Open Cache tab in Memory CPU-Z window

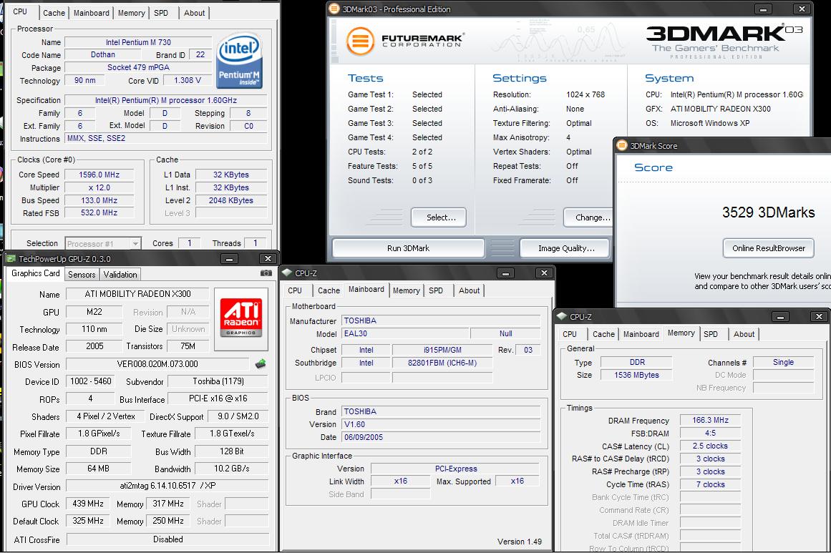[x=603, y=333]
